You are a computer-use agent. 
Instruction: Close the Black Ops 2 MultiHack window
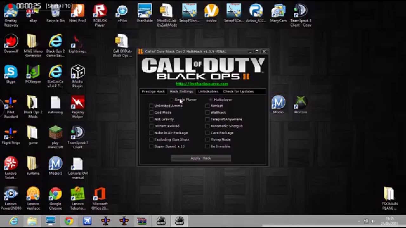264,51
